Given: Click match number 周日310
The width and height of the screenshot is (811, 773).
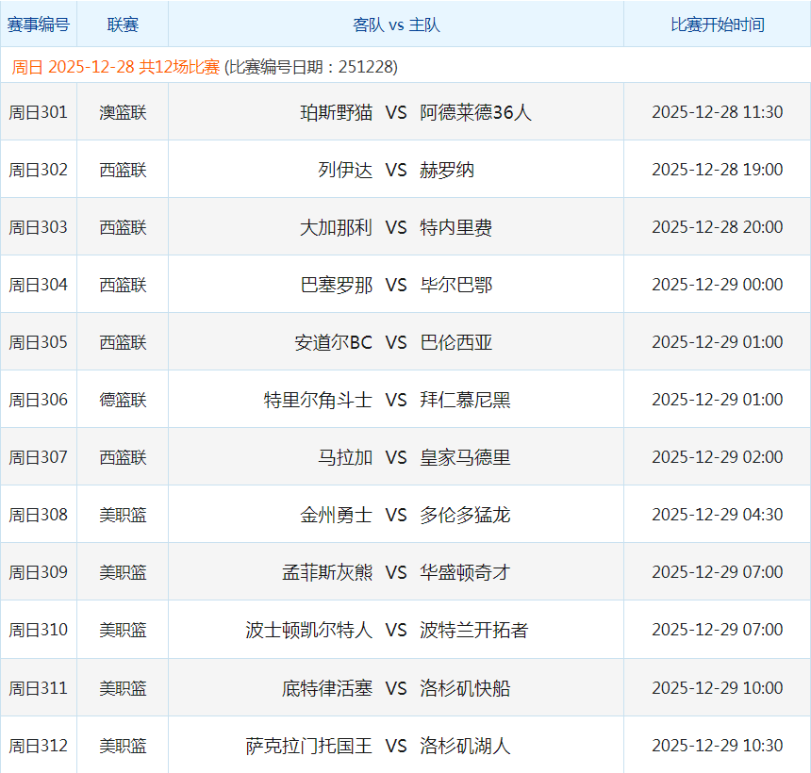Looking at the screenshot, I should coord(39,630).
